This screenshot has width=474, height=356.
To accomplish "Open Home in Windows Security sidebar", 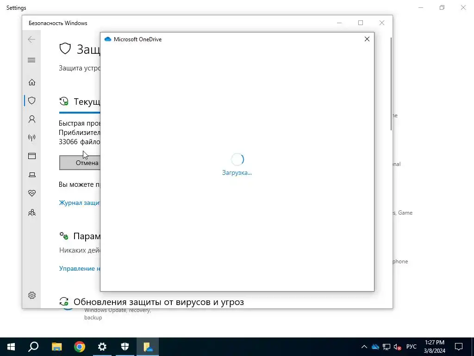I will (32, 83).
